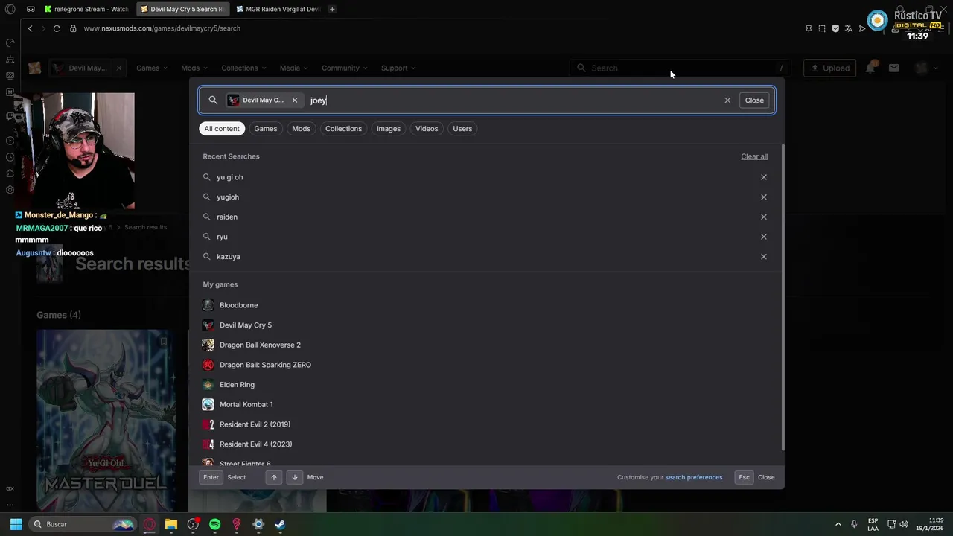Expand the Games nav dropdown
The height and width of the screenshot is (536, 953).
pos(153,68)
